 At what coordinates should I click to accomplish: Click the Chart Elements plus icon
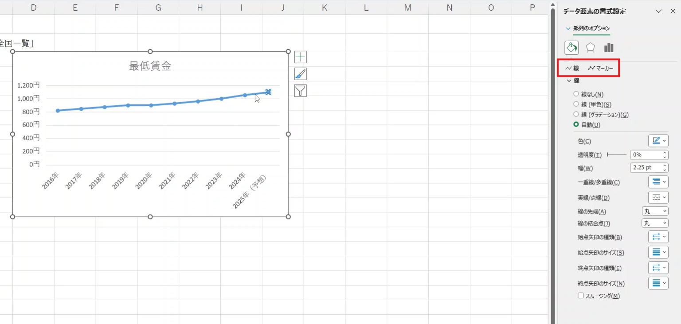tap(300, 57)
